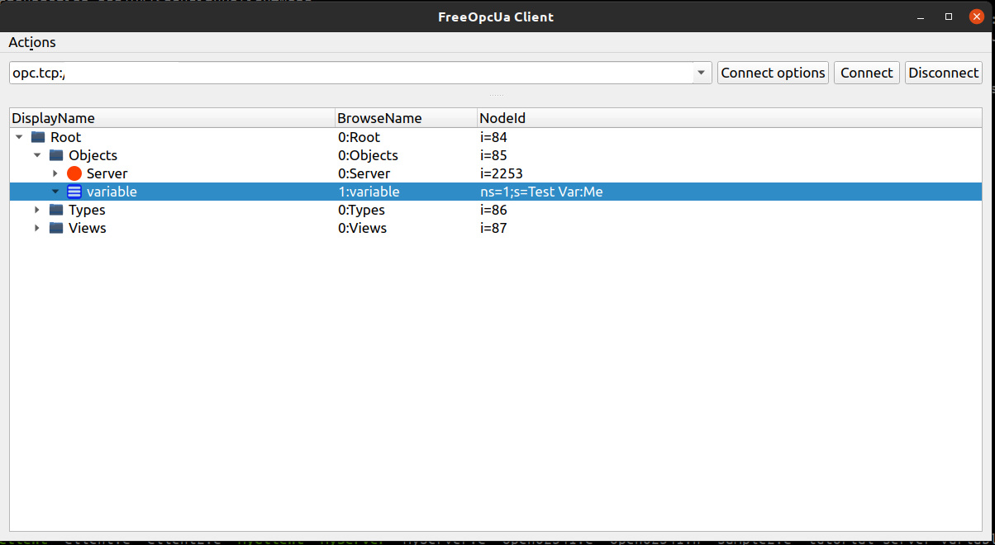Click the NodeId column header

point(502,118)
